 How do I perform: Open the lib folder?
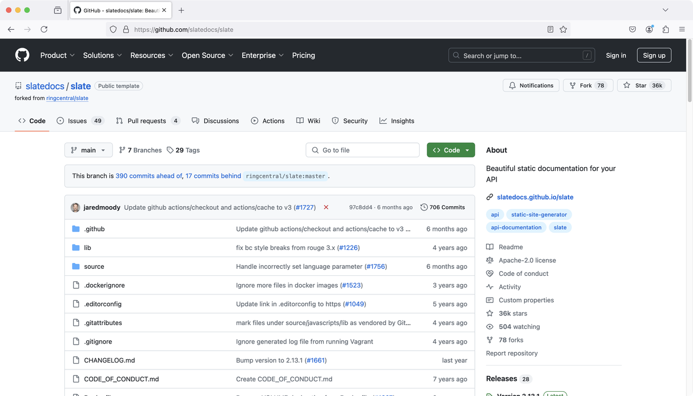[87, 248]
